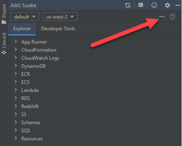Select the ECR tree item

[26, 74]
